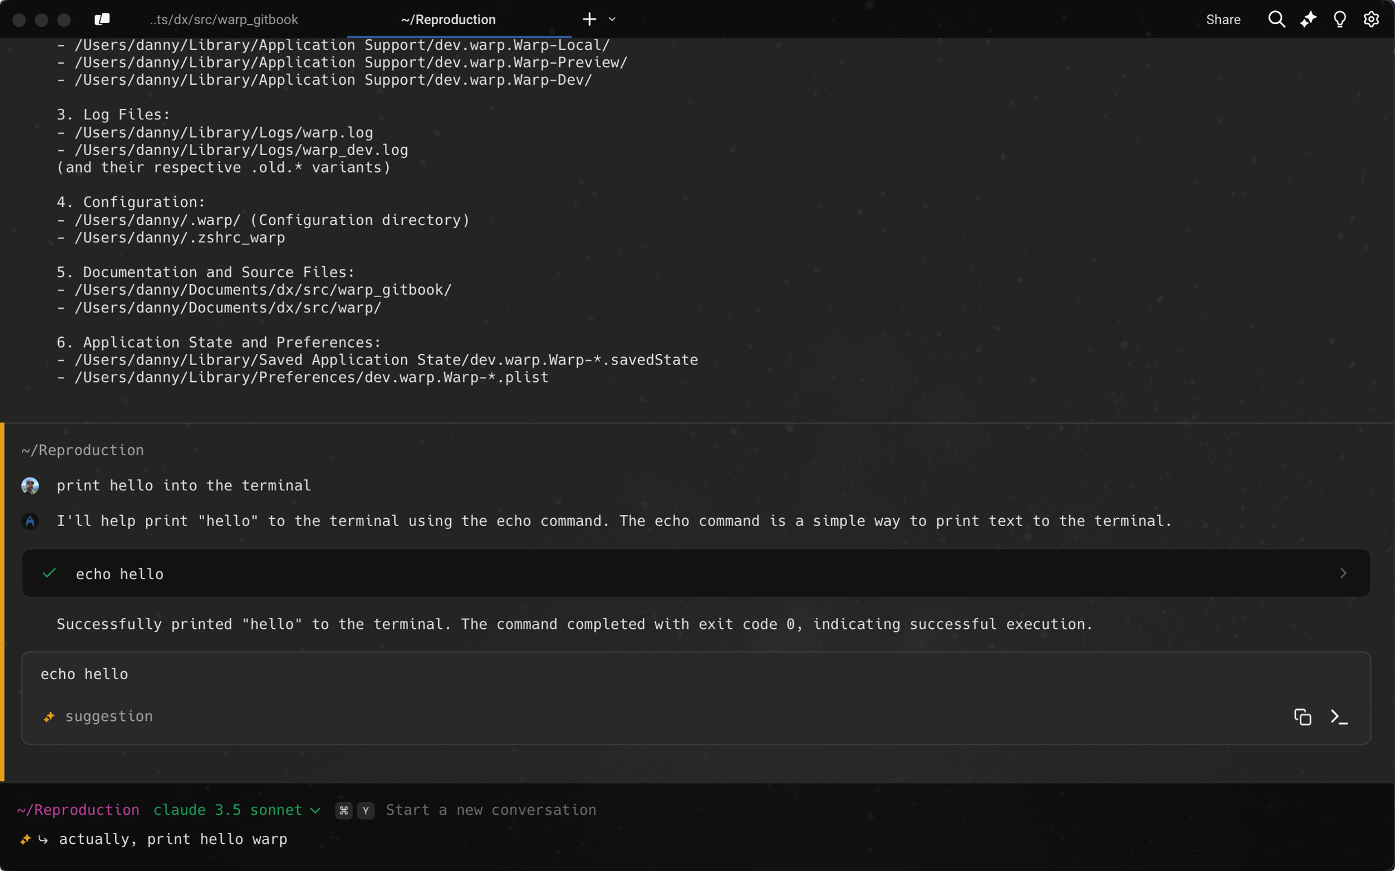The width and height of the screenshot is (1395, 871).
Task: Open Warp Drive panel icon
Action: point(102,19)
